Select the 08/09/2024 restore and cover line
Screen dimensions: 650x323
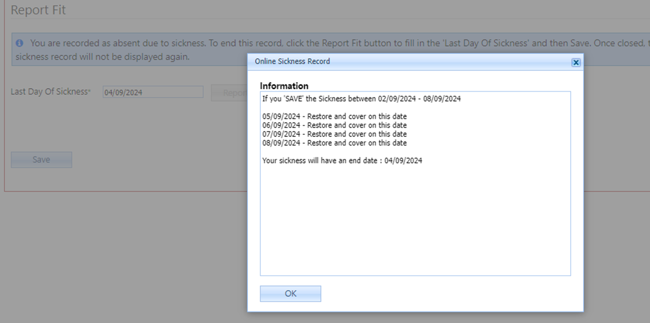(x=334, y=143)
